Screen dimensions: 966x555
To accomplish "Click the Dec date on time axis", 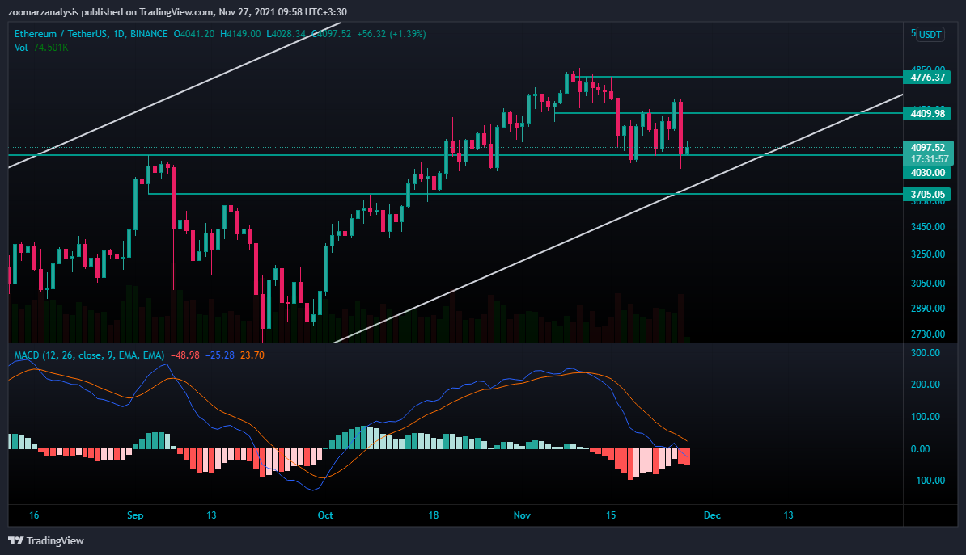I will [x=712, y=515].
